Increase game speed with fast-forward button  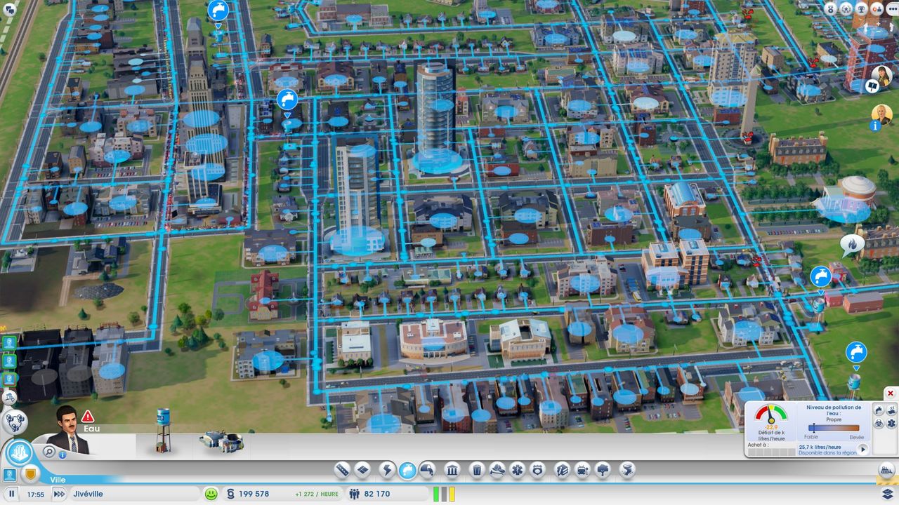coord(60,494)
